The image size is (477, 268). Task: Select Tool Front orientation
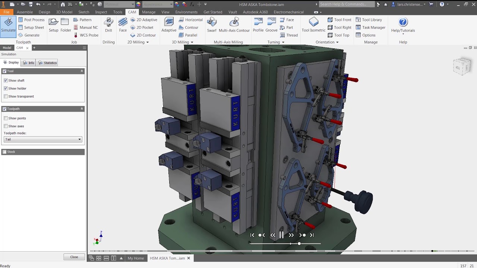[339, 20]
